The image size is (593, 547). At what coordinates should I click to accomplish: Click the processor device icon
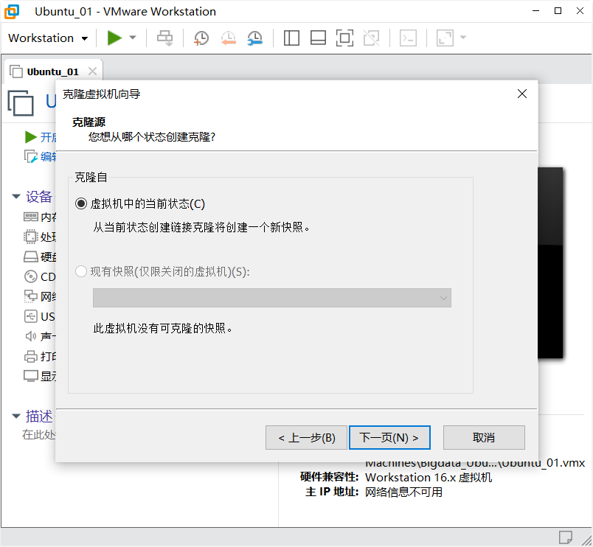click(x=31, y=237)
